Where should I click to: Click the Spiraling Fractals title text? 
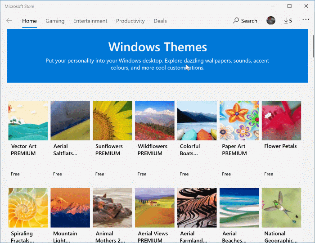(x=22, y=237)
